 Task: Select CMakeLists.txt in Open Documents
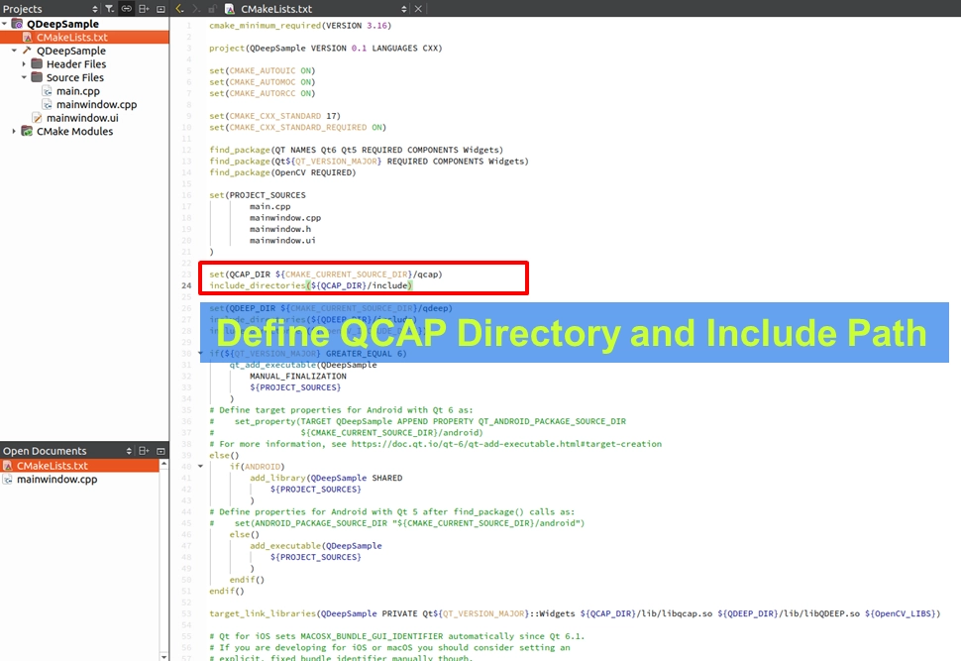point(53,466)
